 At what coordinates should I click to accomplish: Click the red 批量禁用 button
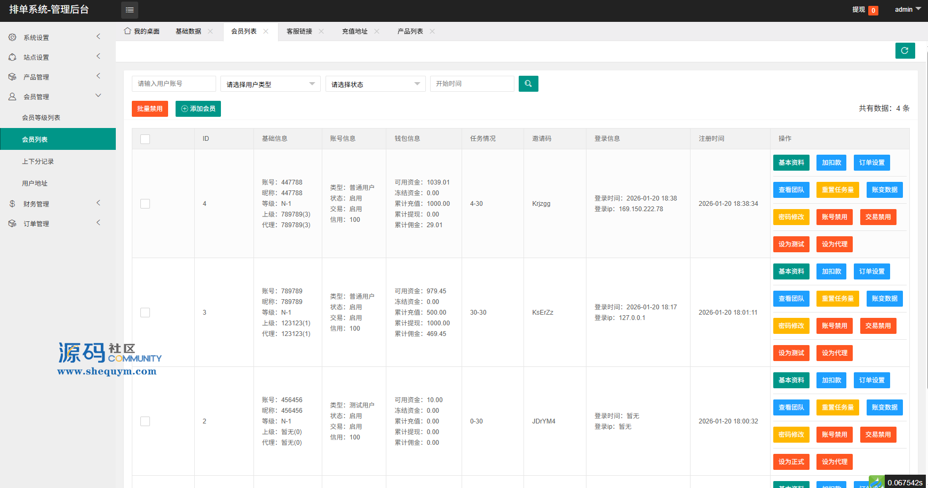tap(150, 109)
